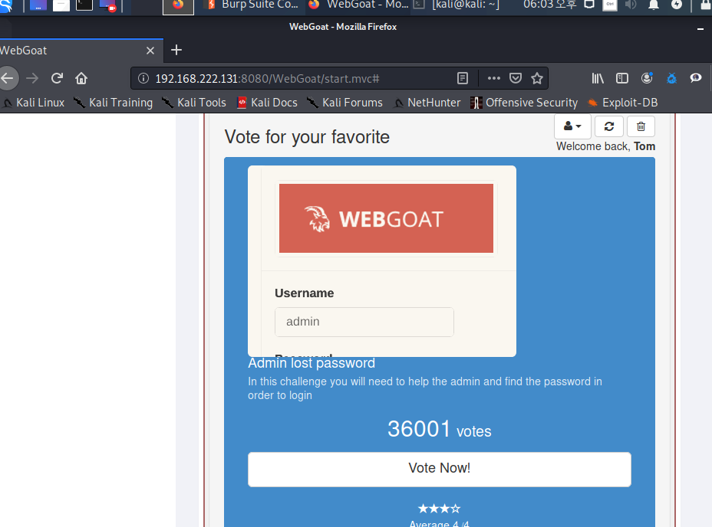Click the 36001 votes count
Image resolution: width=712 pixels, height=527 pixels.
[439, 429]
